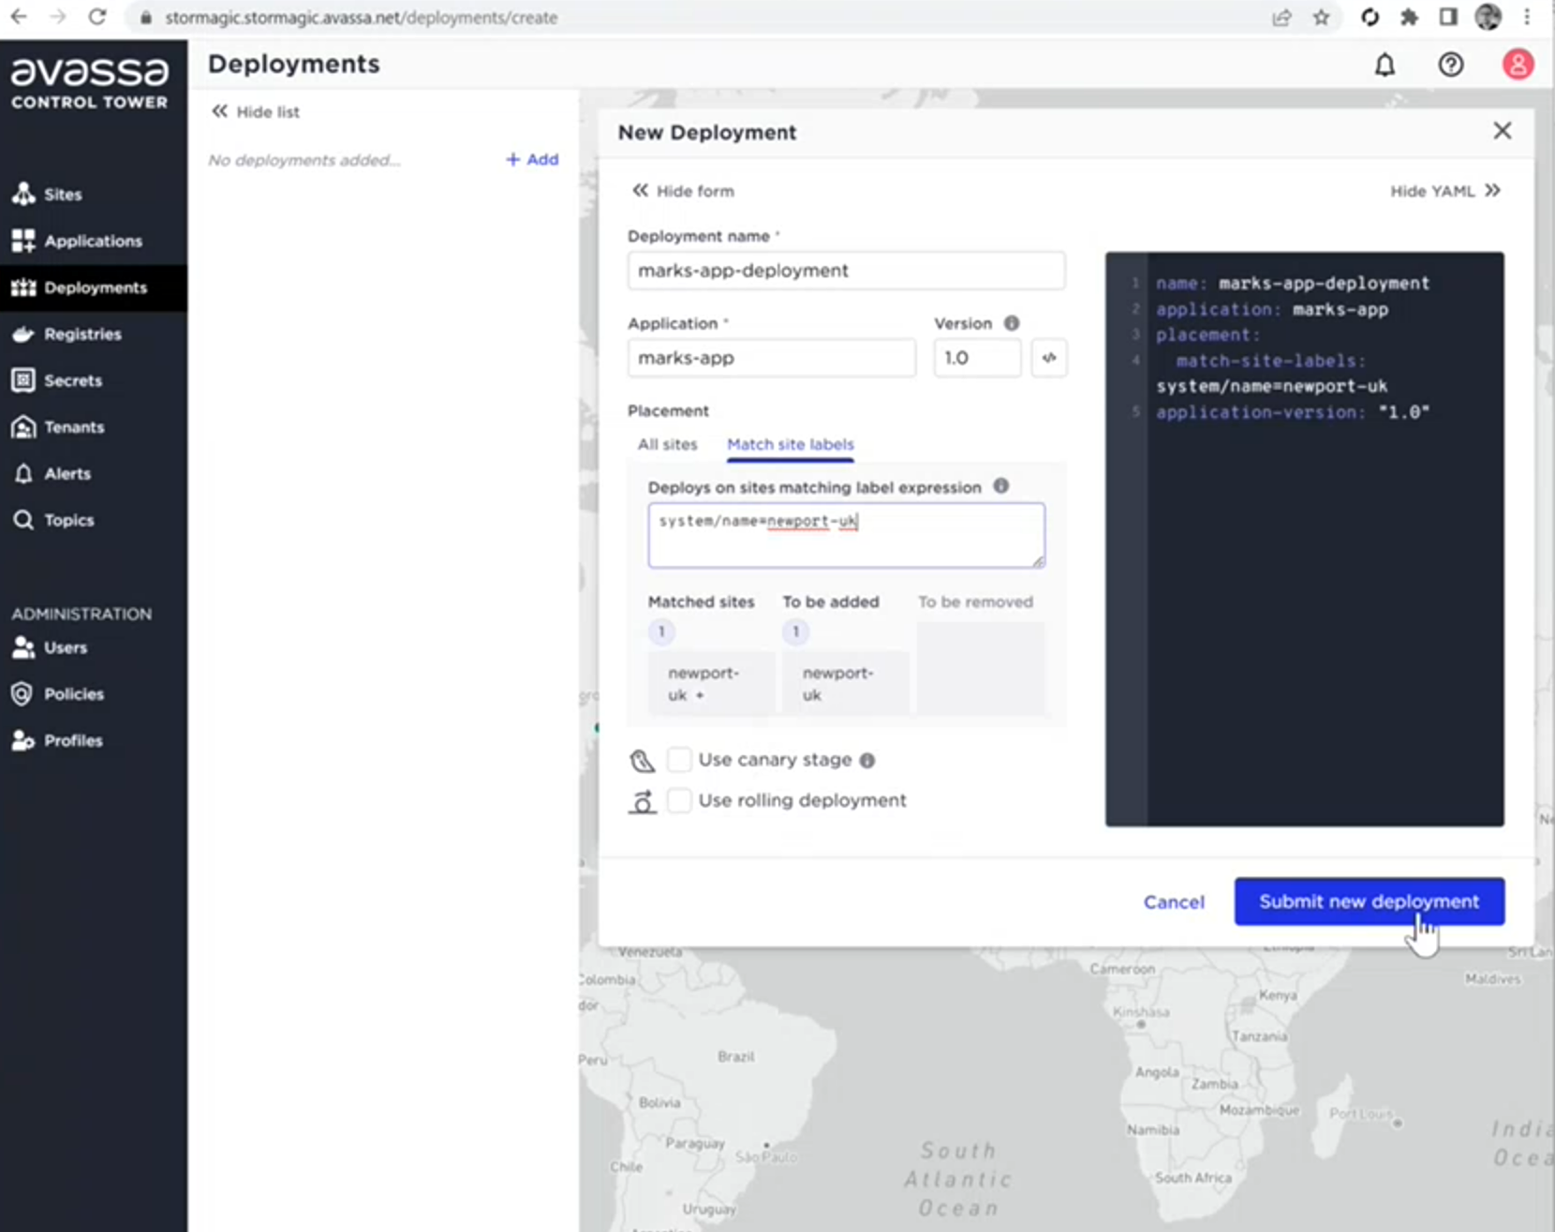The height and width of the screenshot is (1232, 1555).
Task: Open Policies administration page
Action: 57,694
